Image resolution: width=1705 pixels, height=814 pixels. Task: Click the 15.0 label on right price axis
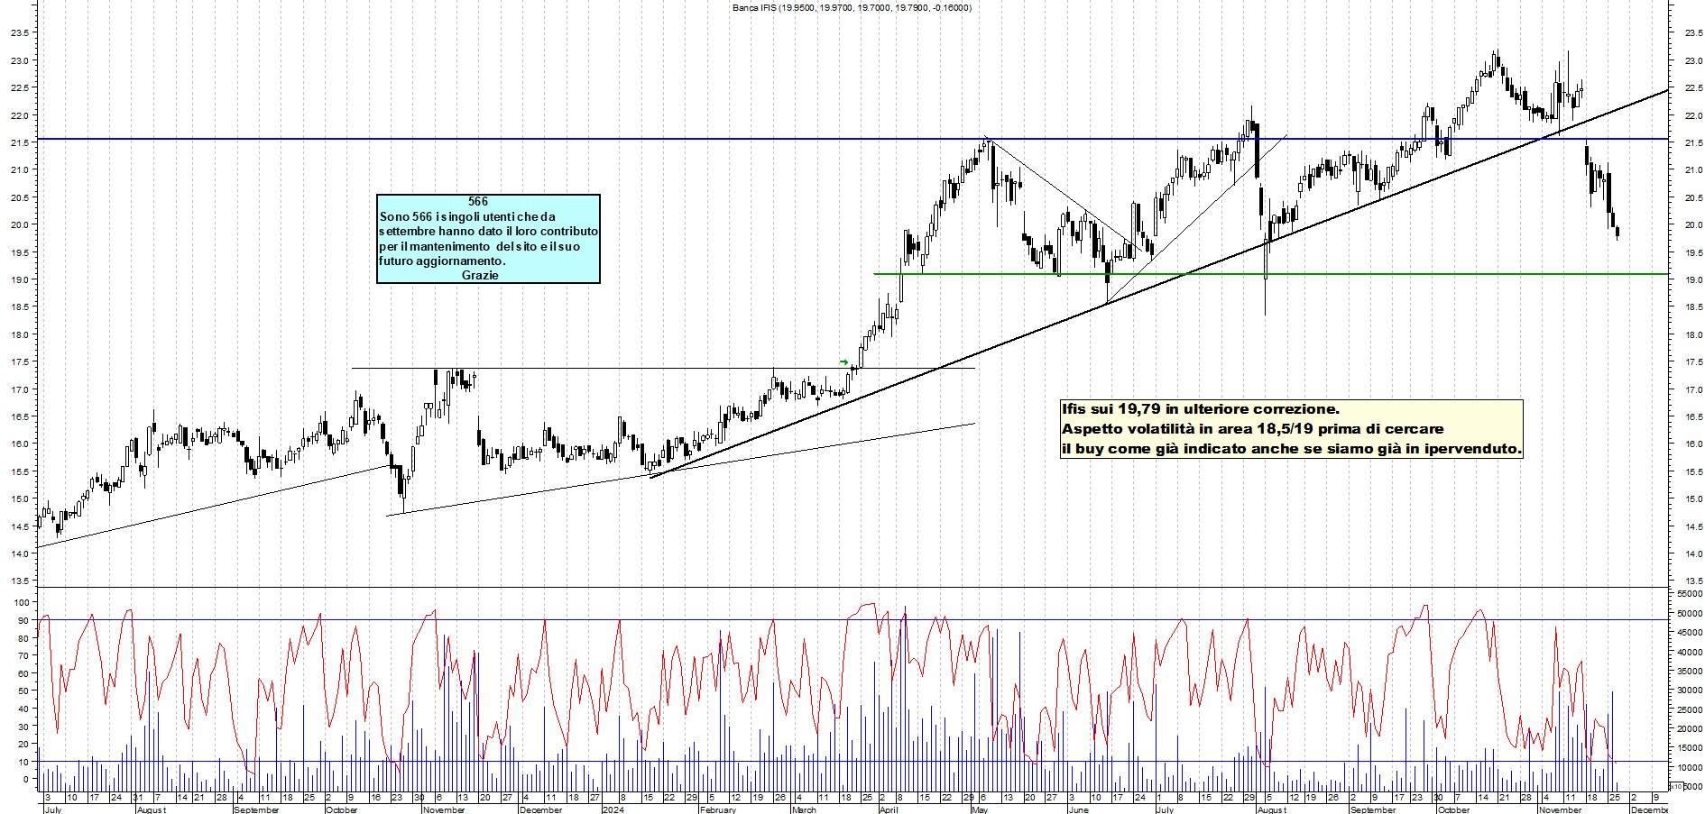tap(1693, 499)
